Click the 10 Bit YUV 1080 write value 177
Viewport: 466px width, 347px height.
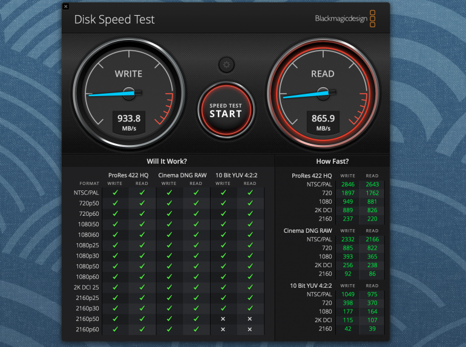[x=347, y=312]
